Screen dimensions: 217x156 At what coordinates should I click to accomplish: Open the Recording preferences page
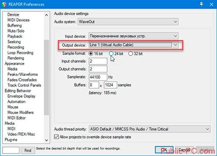click(16, 47)
